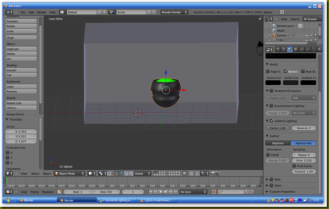This screenshot has width=329, height=209.
Task: Toggle the playback range clock icon
Action: (60, 192)
